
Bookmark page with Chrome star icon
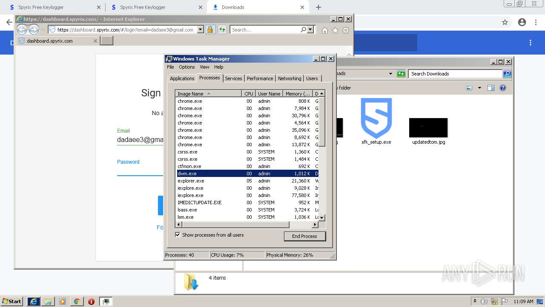point(505,22)
